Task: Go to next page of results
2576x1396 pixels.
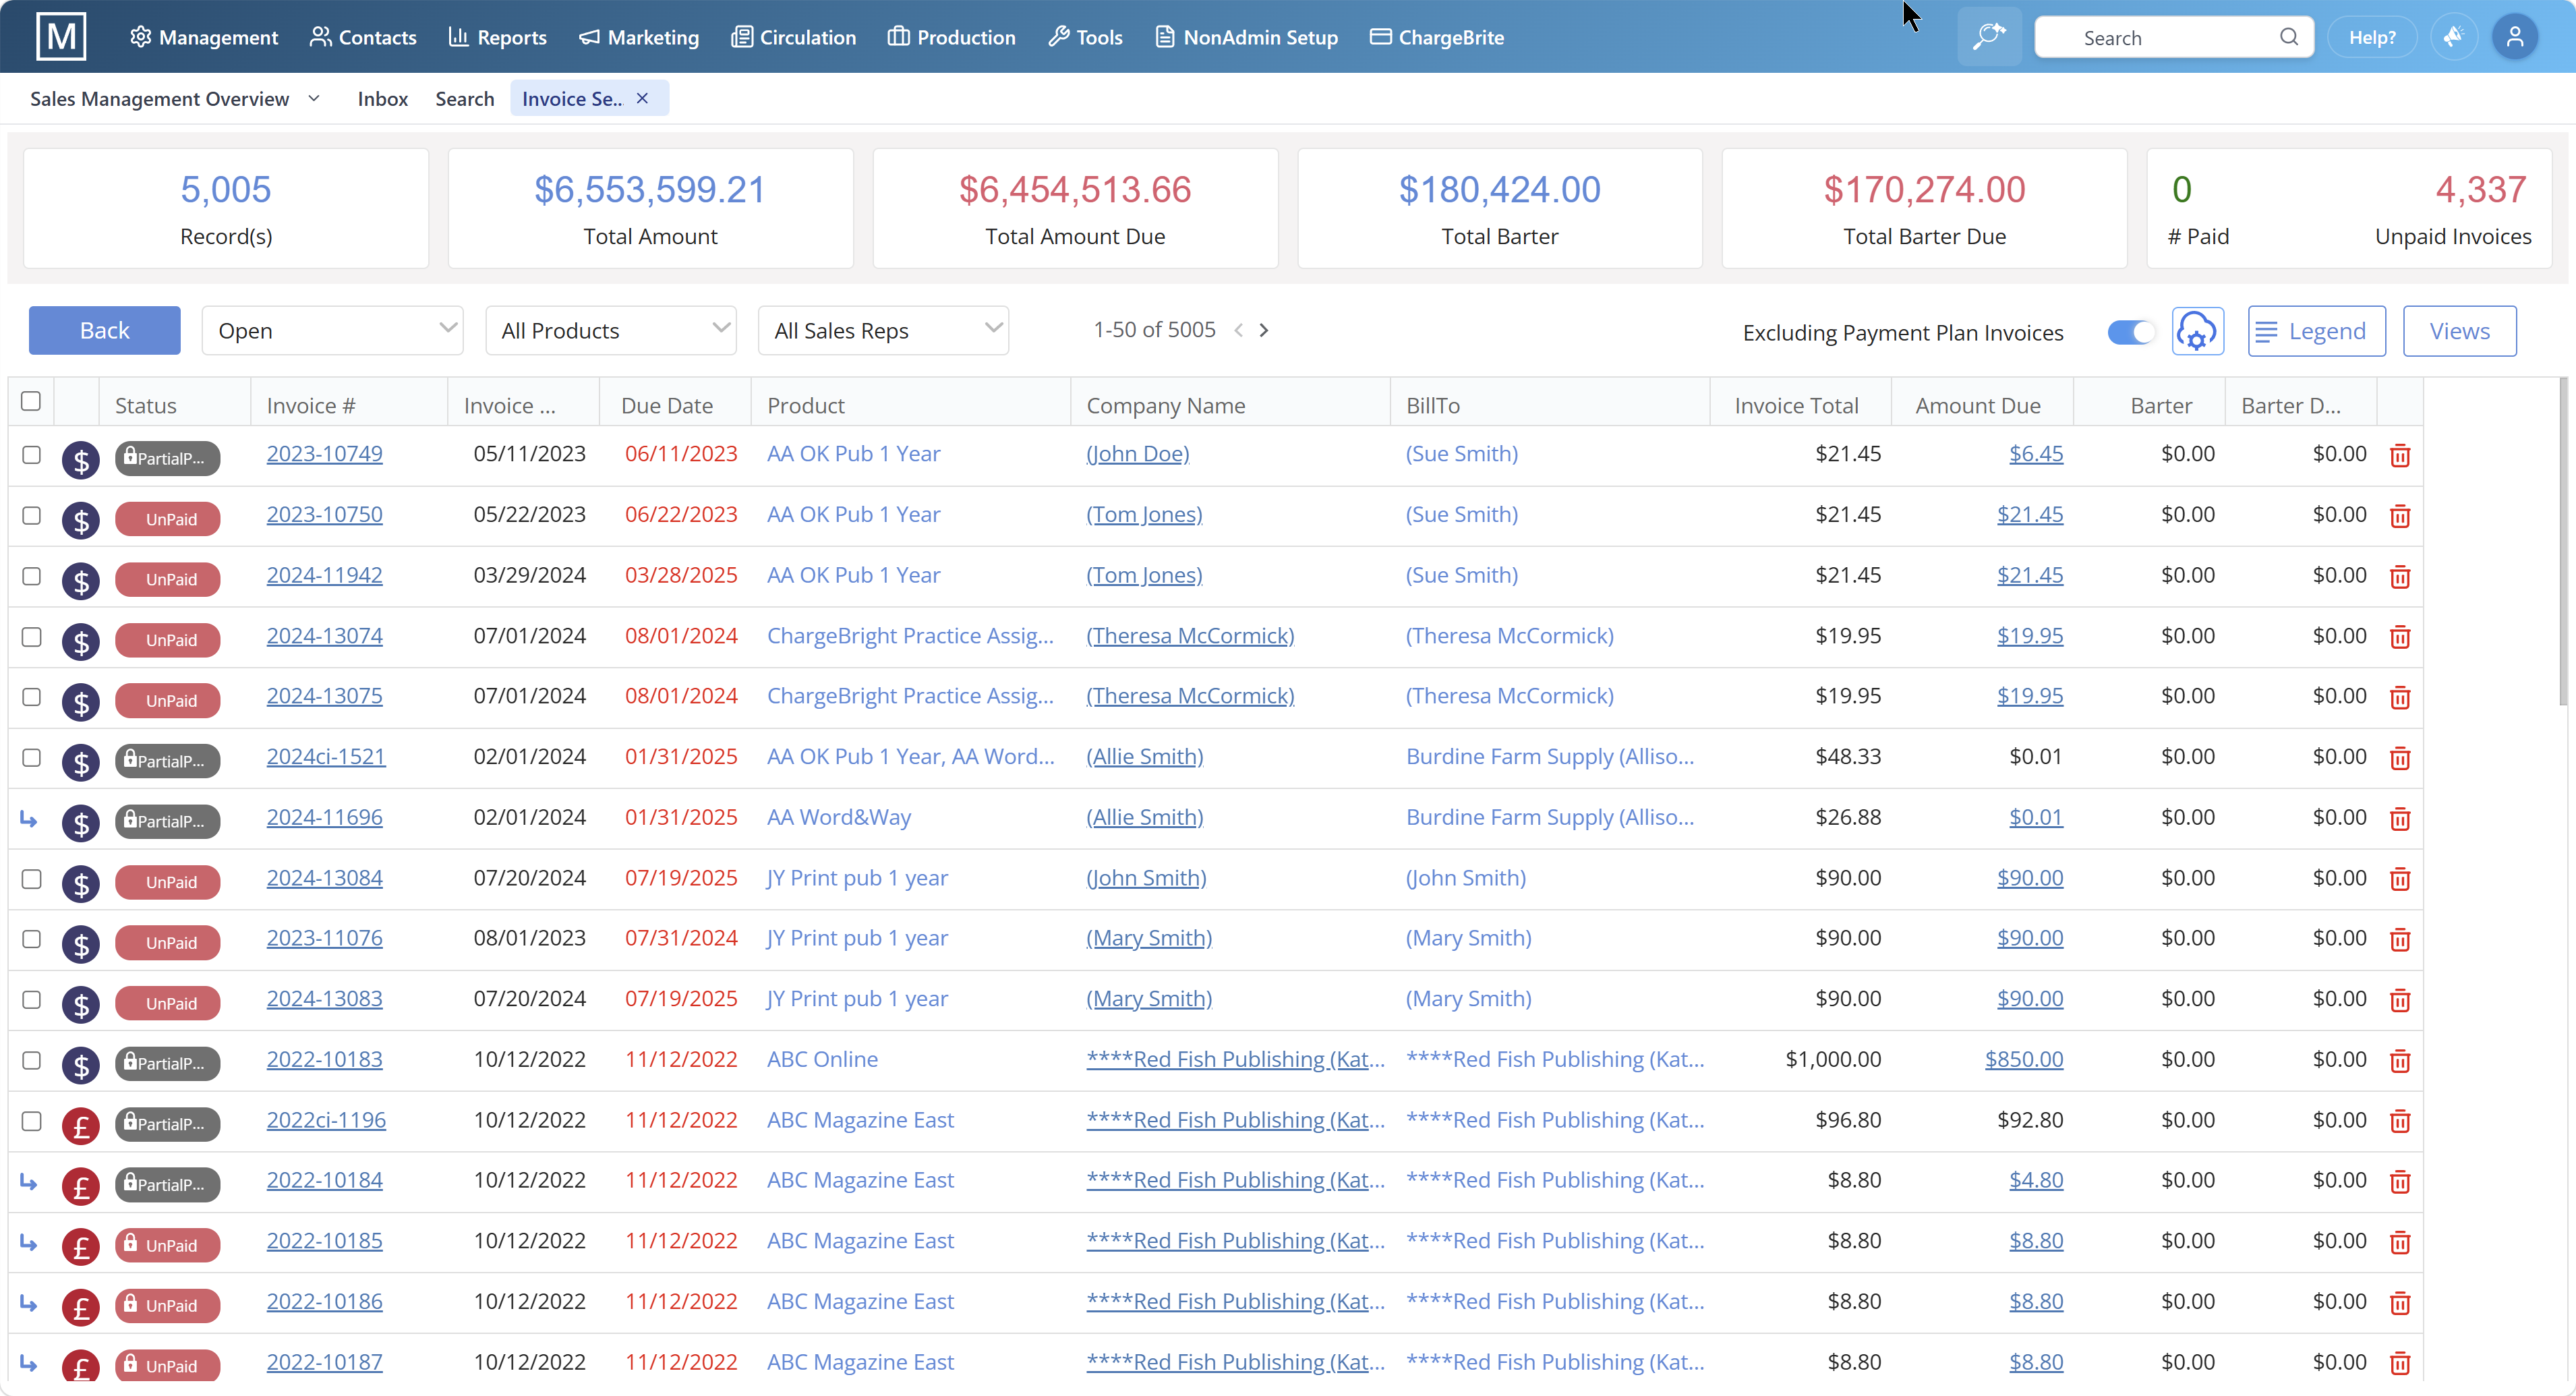Action: pyautogui.click(x=1264, y=330)
